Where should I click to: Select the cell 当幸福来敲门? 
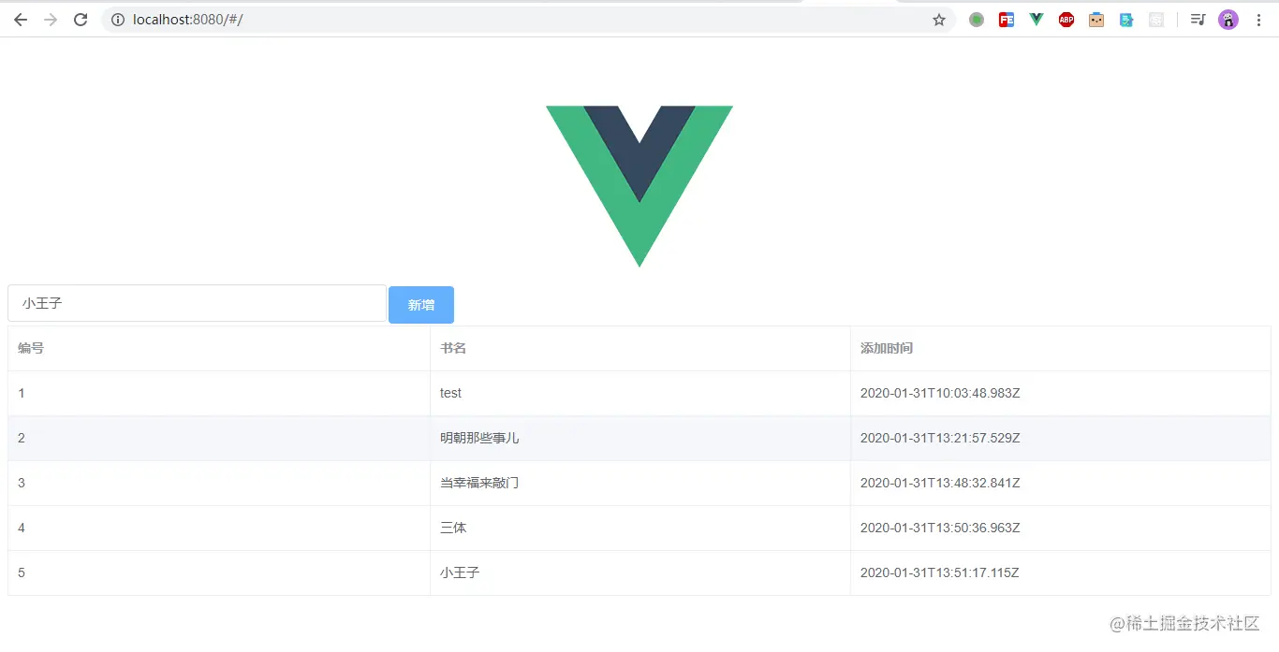639,483
